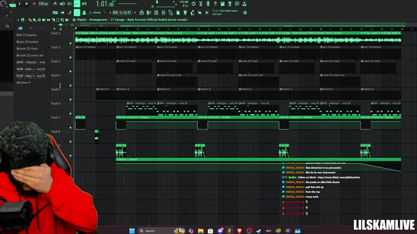Open the chat speech bubble icon
The width and height of the screenshot is (417, 234).
237,4
